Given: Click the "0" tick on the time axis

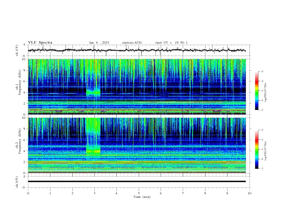Looking at the screenshot, I should pos(28,193).
